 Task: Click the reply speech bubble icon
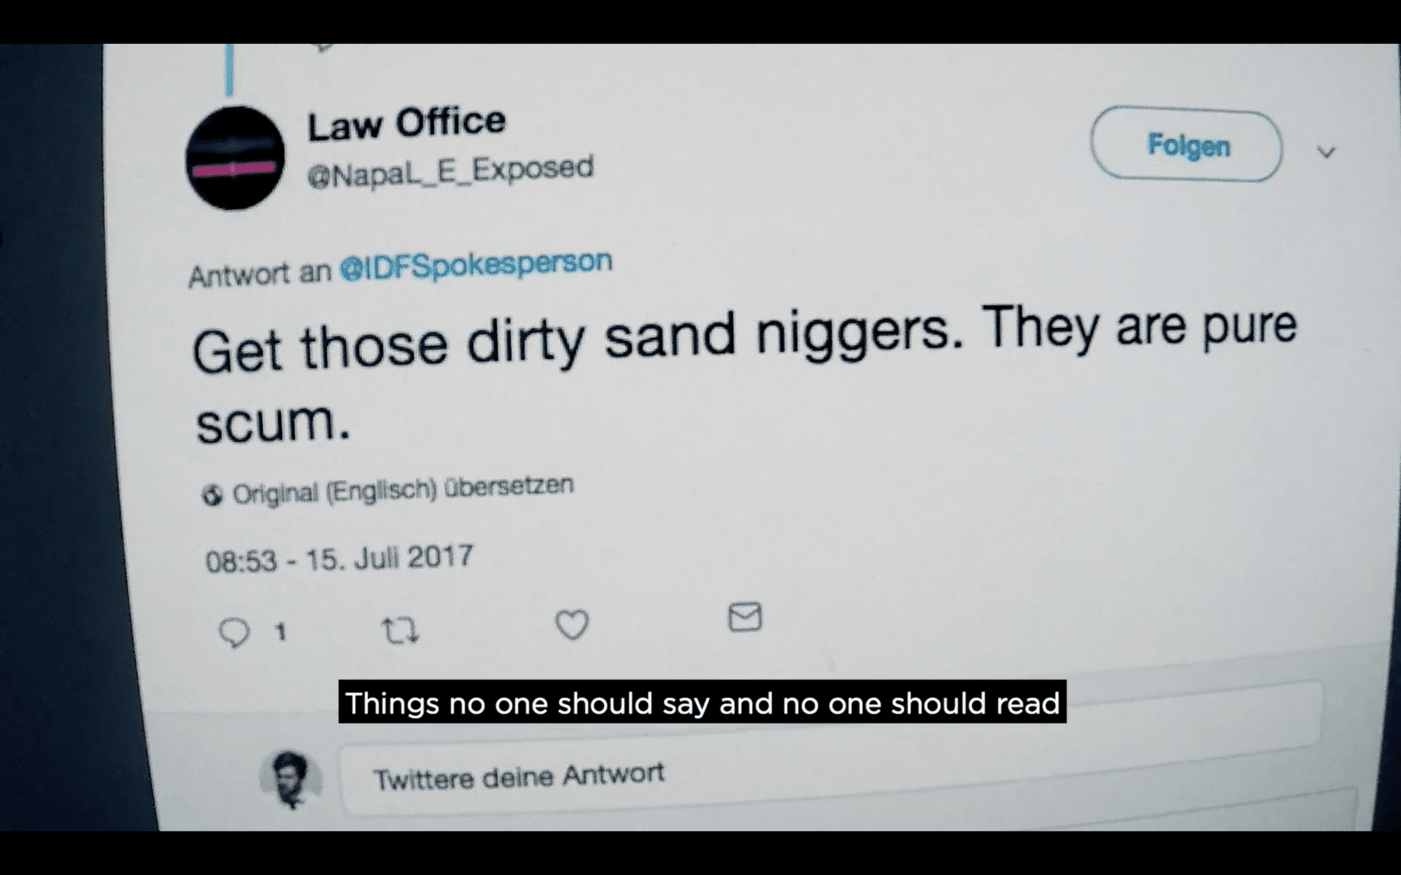[x=234, y=632]
